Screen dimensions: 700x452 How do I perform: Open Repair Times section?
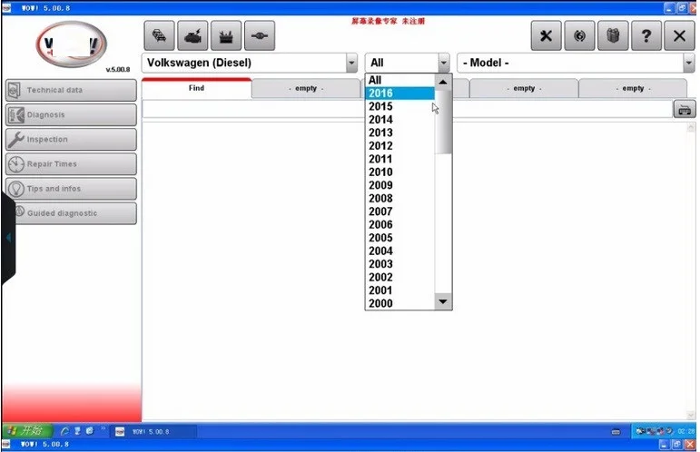[72, 163]
